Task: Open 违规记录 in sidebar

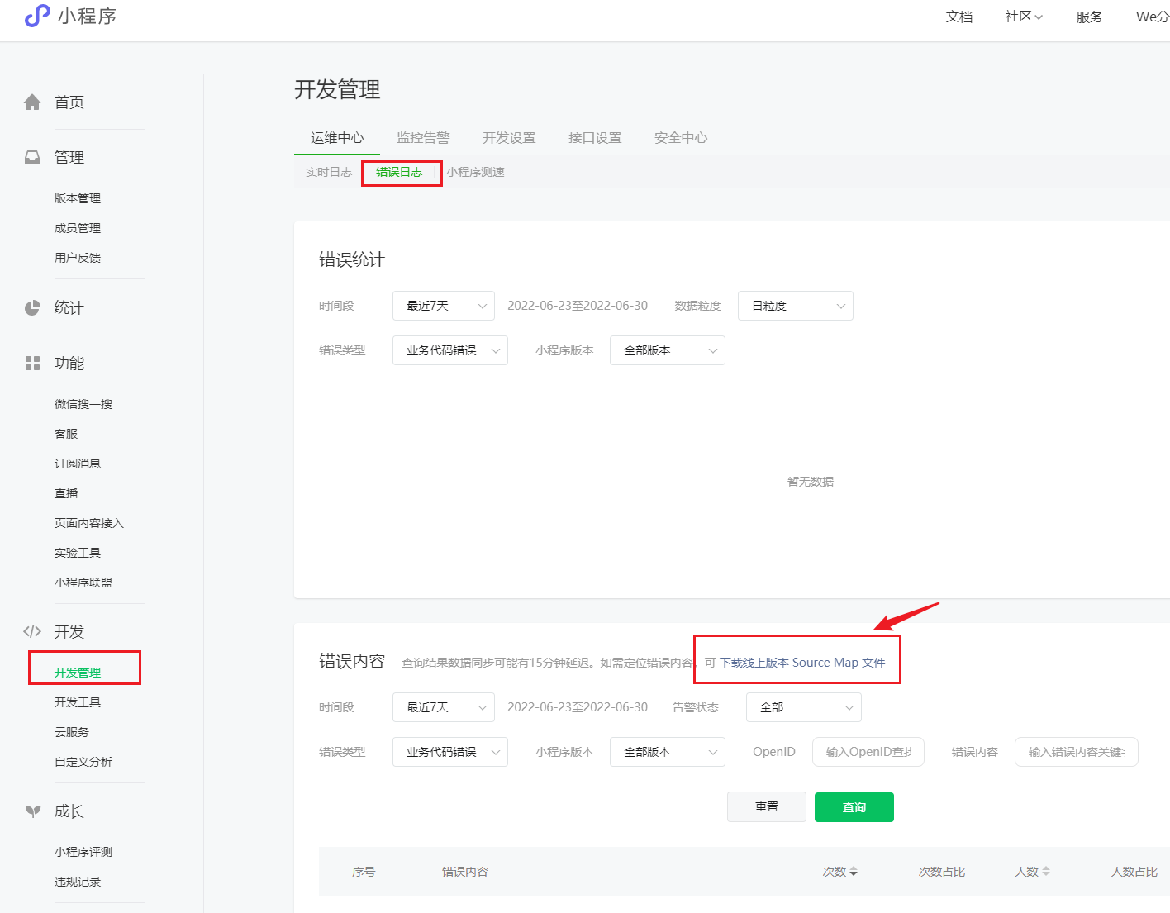Action: point(78,882)
